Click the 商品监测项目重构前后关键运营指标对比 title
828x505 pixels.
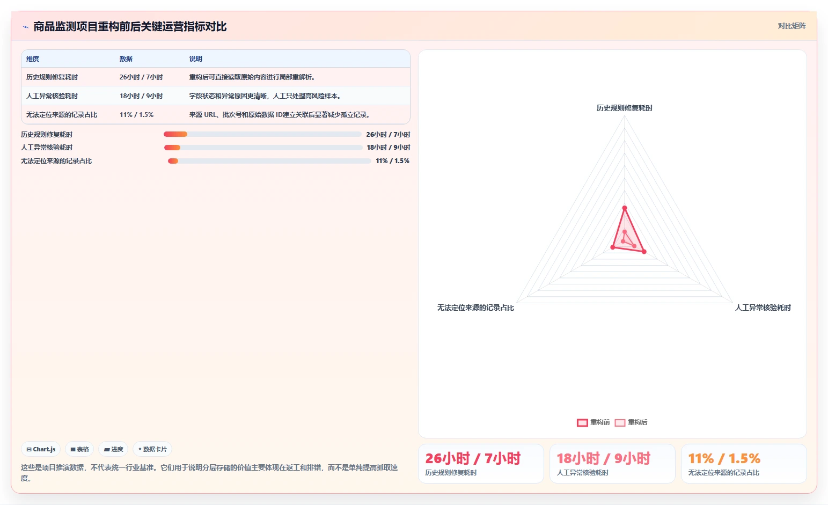(130, 27)
